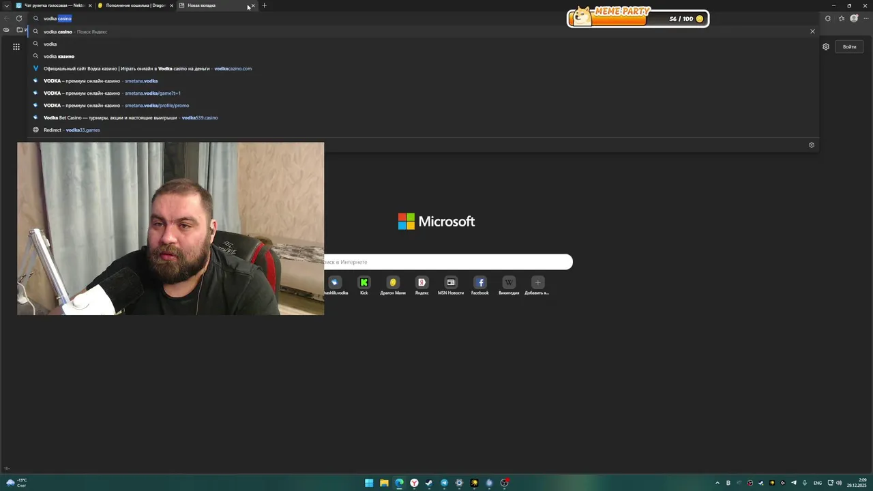Screen dimensions: 873x491
Task: Select the plain 'vodka' suggestion
Action: click(423, 44)
